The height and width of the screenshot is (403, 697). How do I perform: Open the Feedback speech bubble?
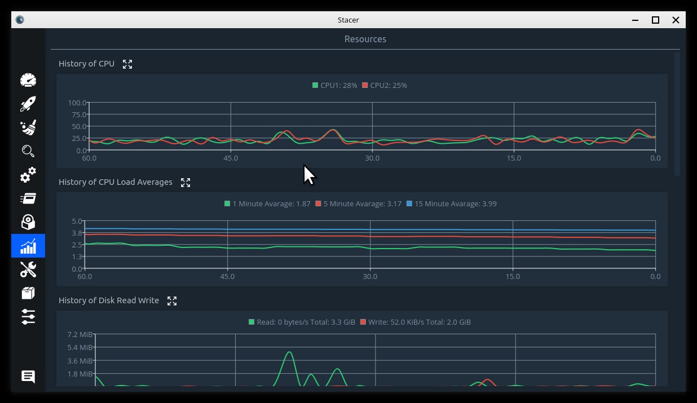[28, 377]
